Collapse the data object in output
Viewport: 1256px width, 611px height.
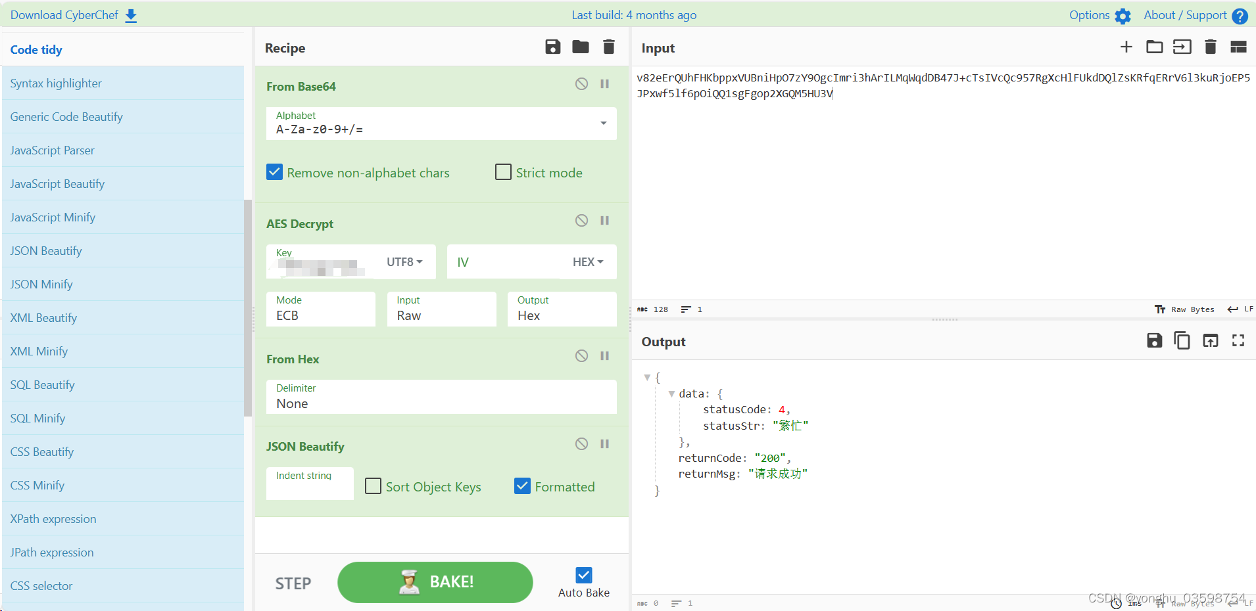tap(671, 394)
